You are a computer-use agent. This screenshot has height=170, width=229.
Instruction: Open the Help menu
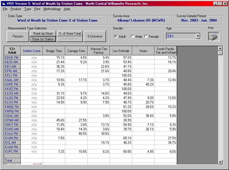67,9
